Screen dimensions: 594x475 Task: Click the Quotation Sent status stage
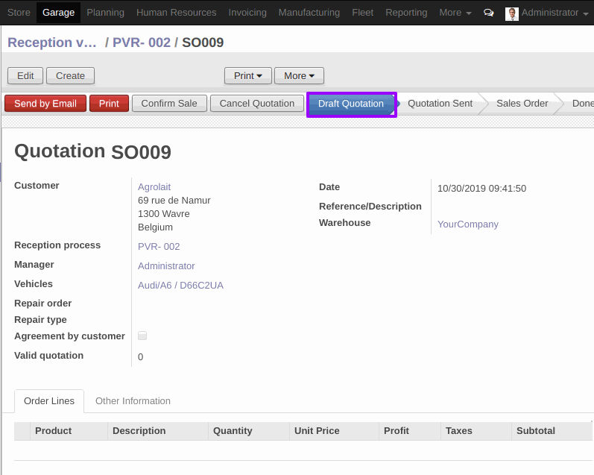tap(440, 104)
